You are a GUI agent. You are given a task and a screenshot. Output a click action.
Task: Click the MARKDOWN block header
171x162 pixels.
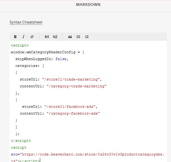click(x=88, y=5)
